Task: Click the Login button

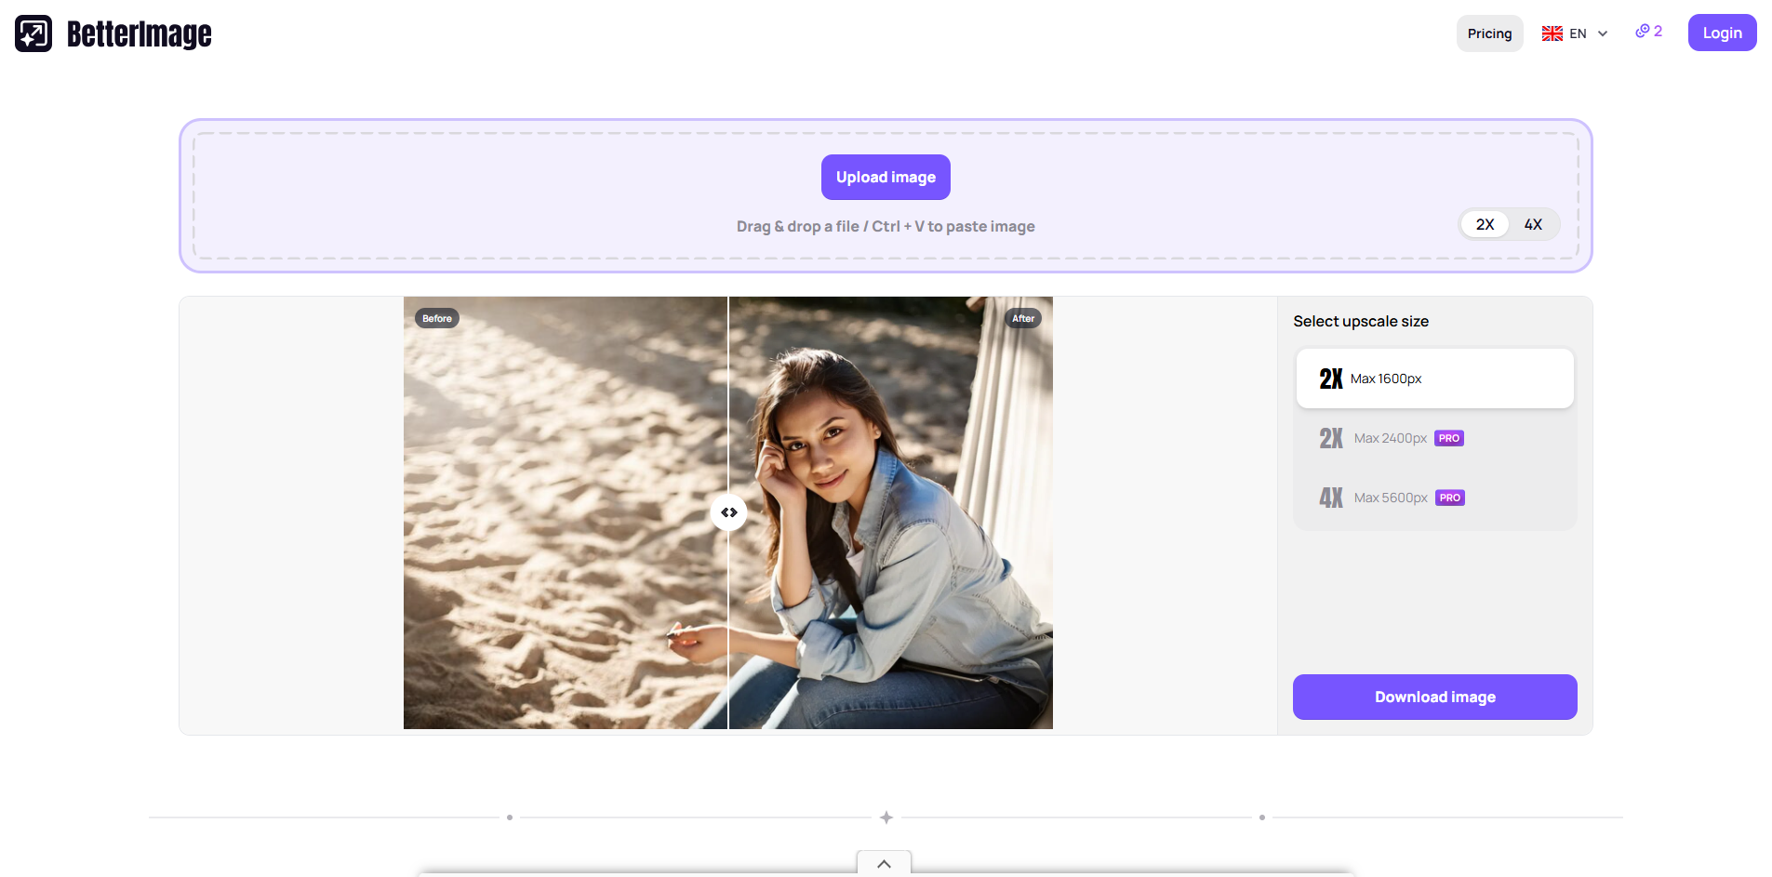Action: [x=1722, y=32]
